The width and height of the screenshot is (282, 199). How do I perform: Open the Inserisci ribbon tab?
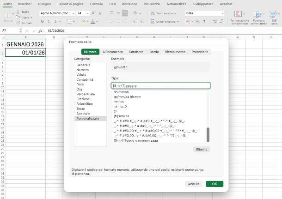25,4
